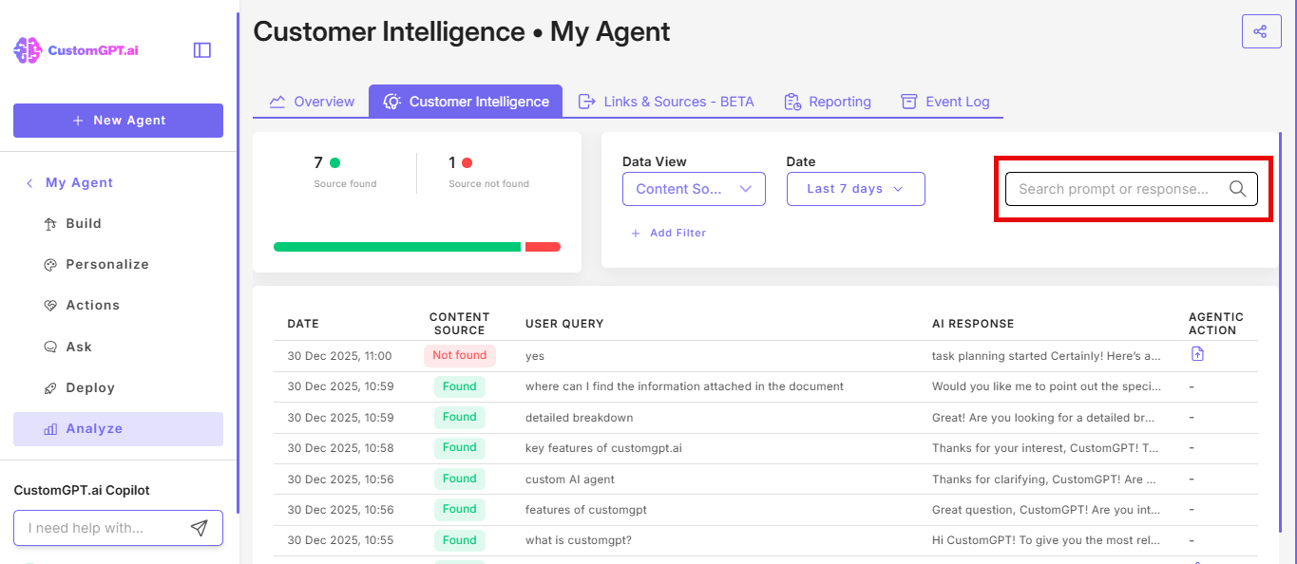
Task: Go back via My Agent chevron
Action: coord(29,183)
